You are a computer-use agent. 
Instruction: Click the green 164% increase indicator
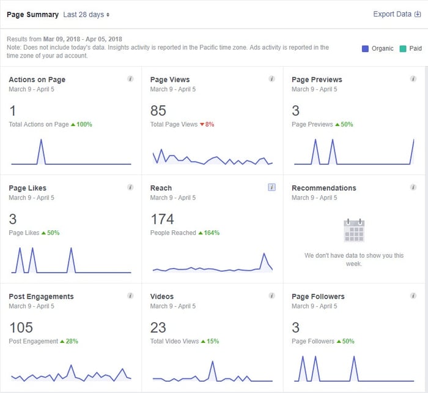[x=209, y=233]
